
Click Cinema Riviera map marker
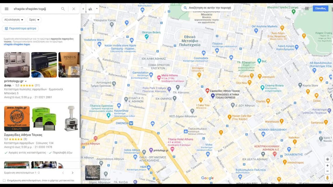click(263, 87)
